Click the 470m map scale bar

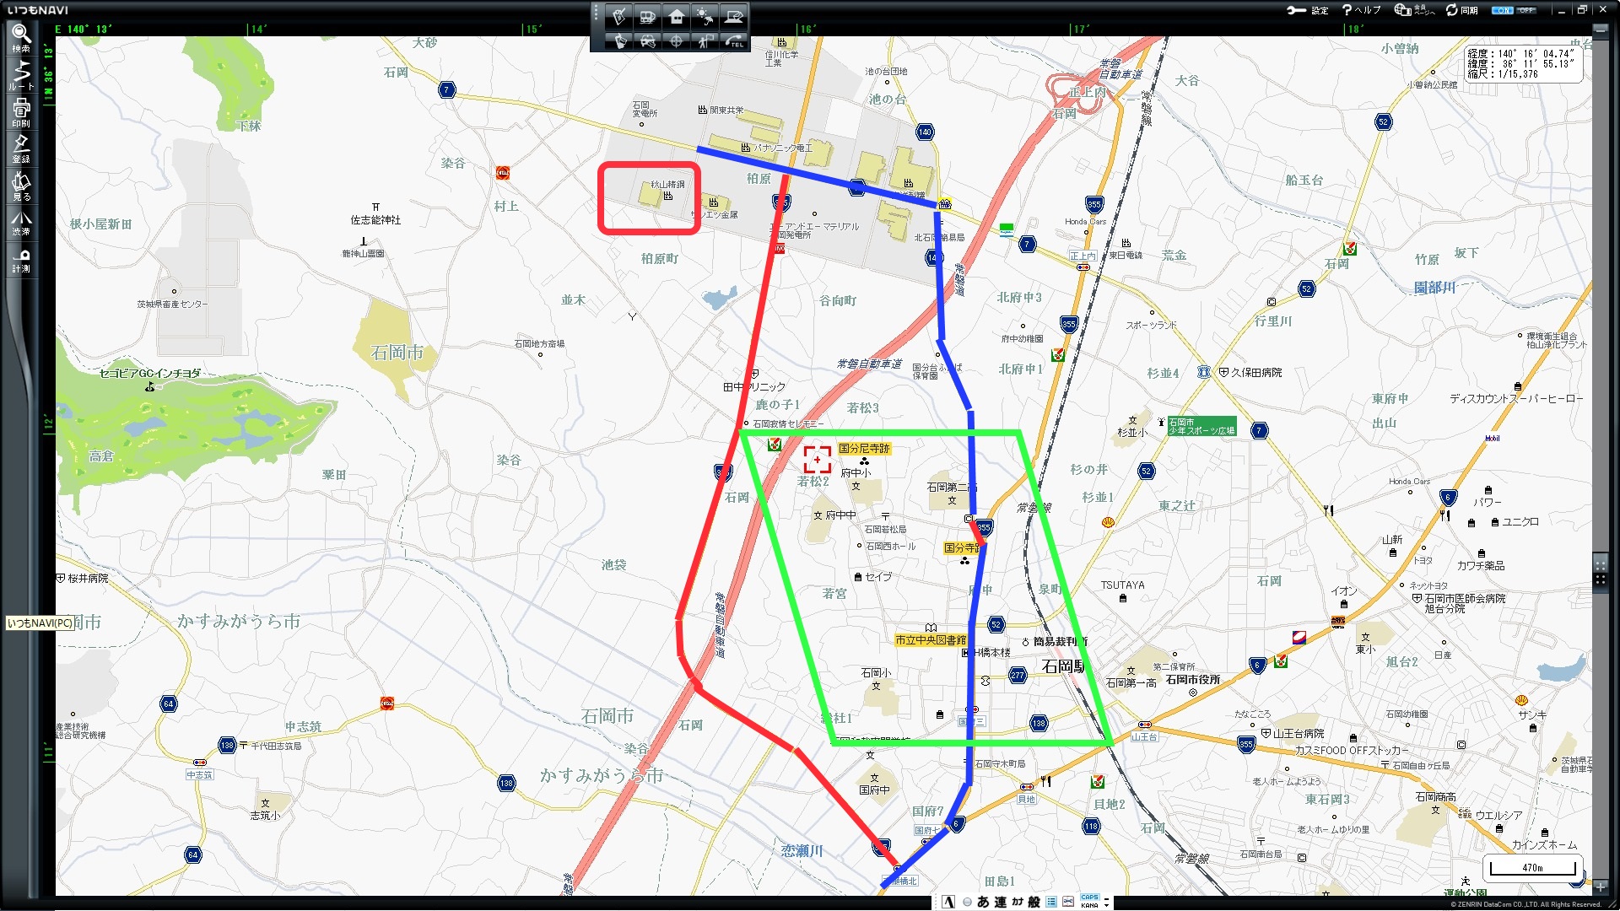tap(1532, 867)
